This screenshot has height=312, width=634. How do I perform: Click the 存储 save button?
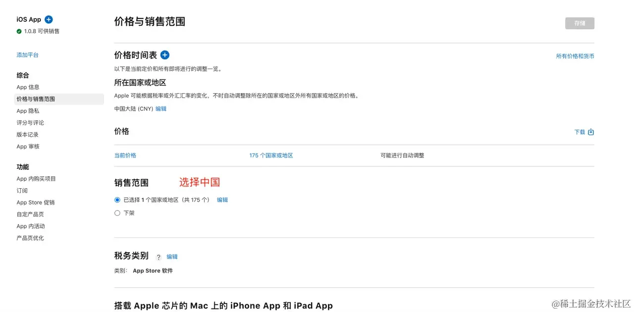point(580,23)
